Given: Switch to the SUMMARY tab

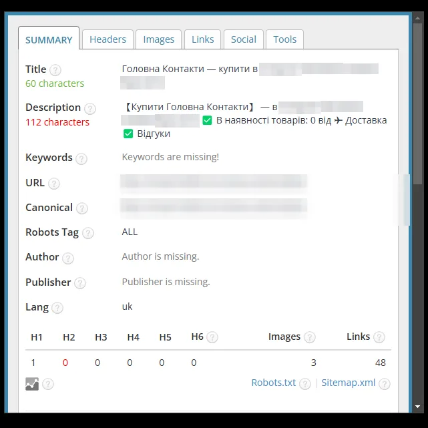Looking at the screenshot, I should (49, 38).
